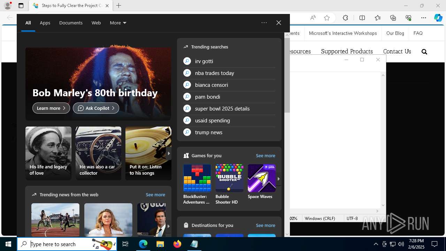Click UTF-8 encoding in Notepad status bar

coord(352,218)
